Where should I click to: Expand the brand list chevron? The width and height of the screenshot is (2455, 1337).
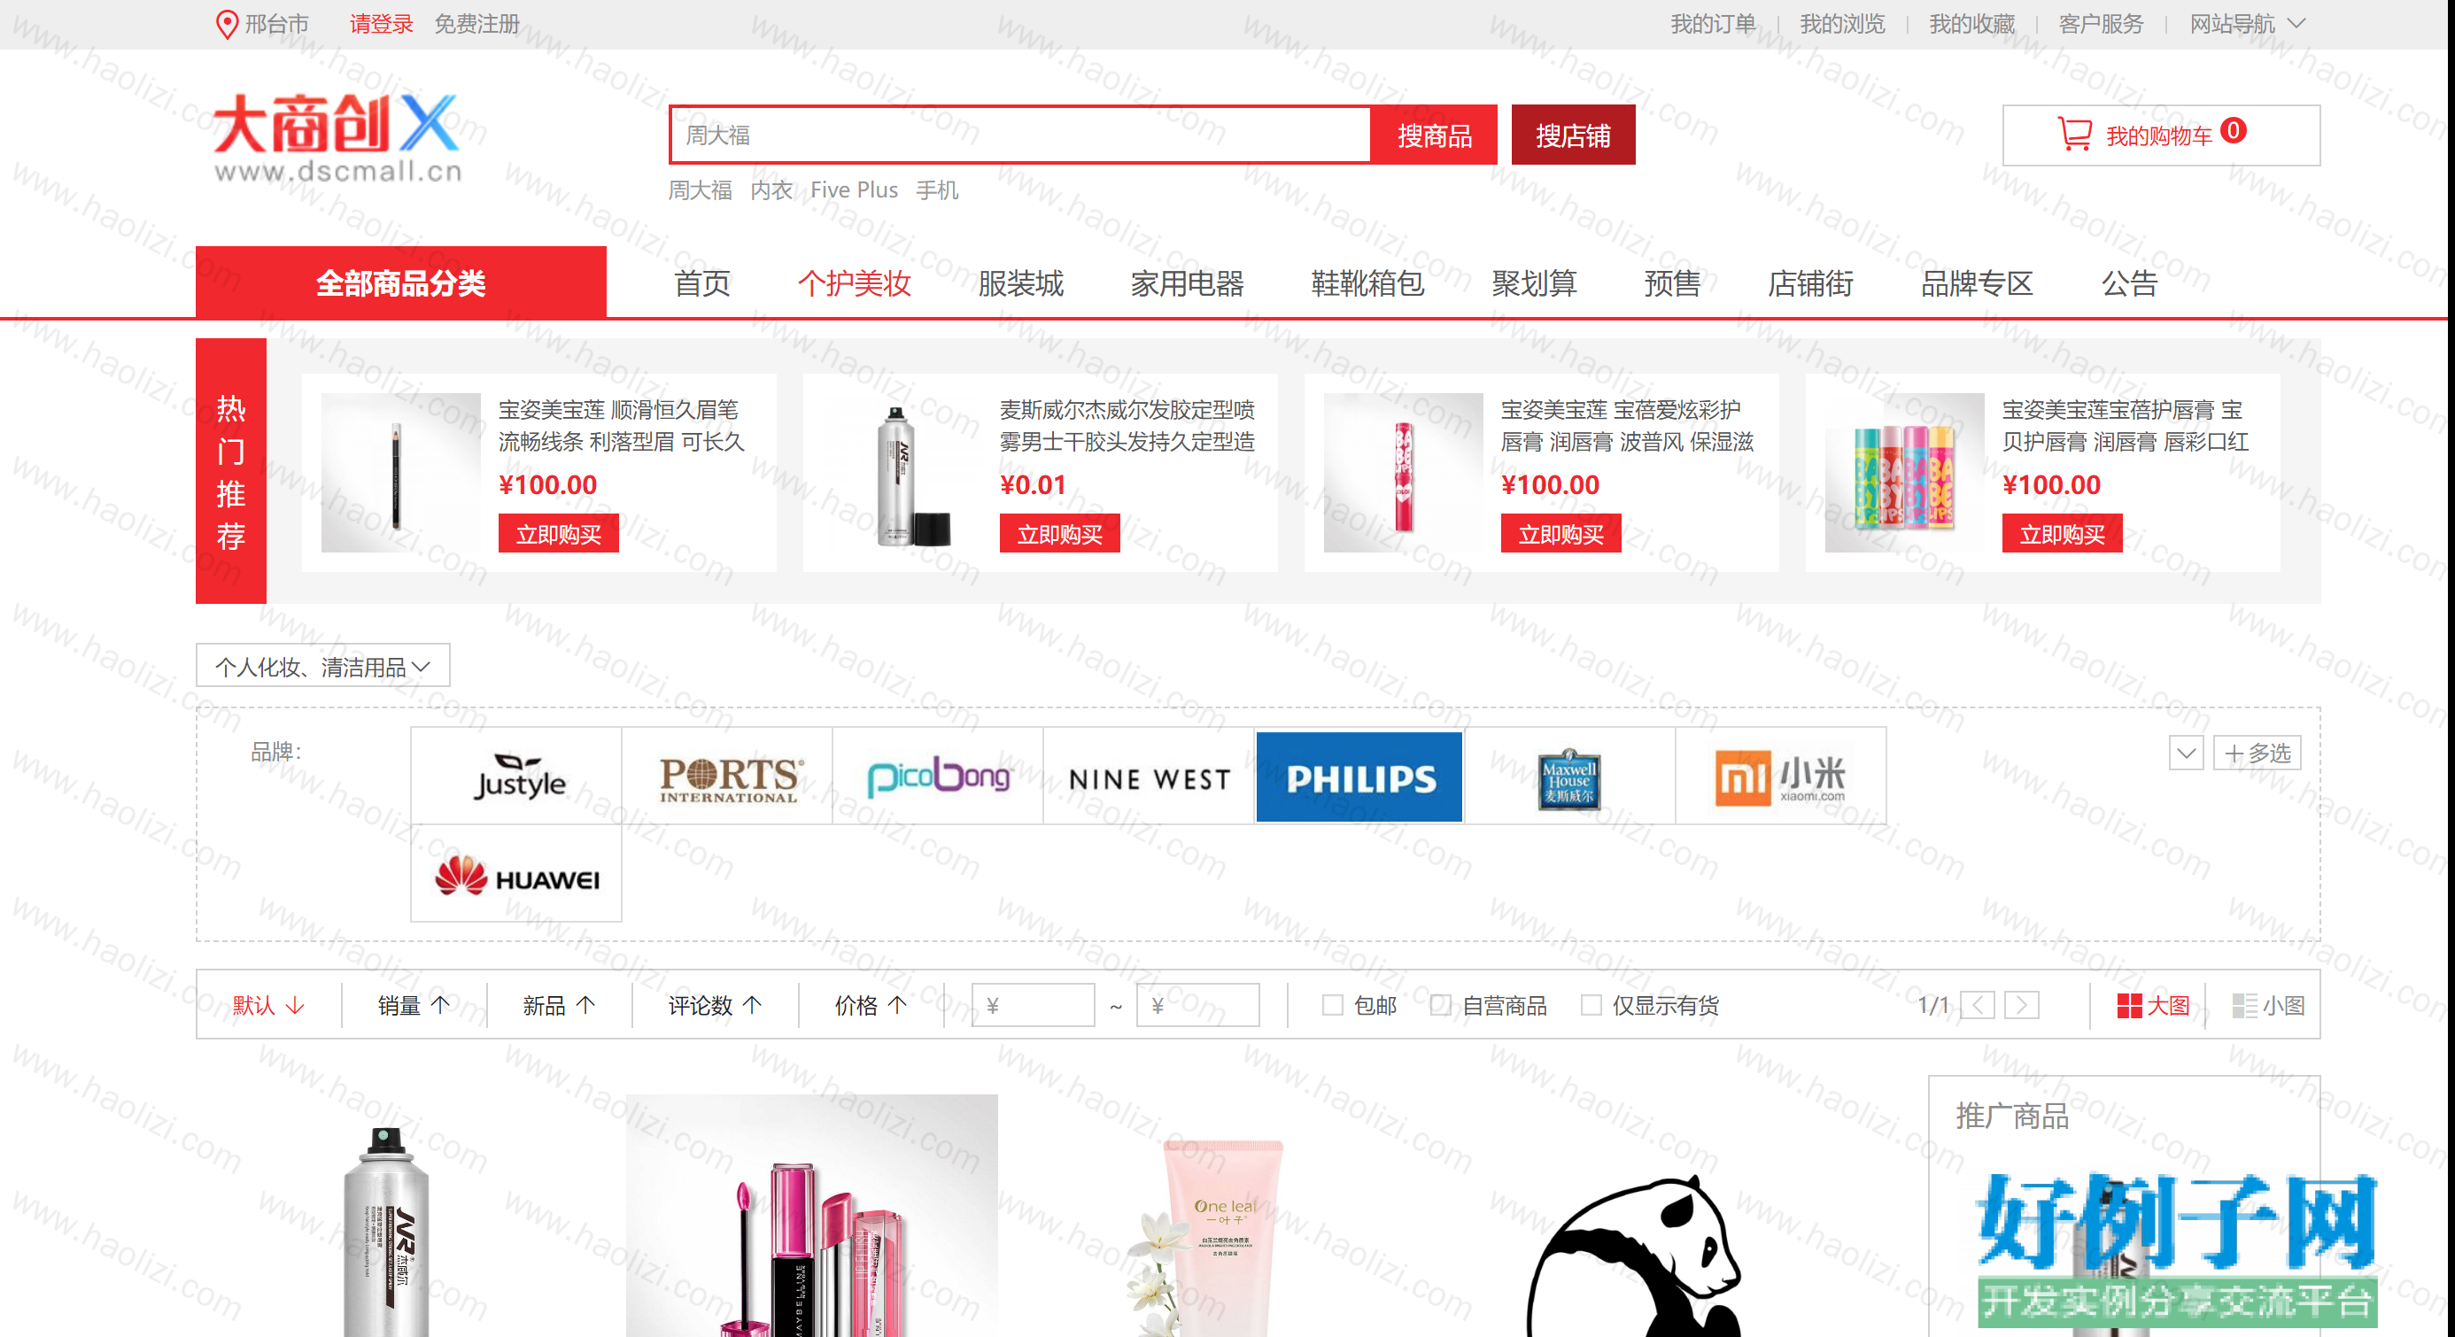pyautogui.click(x=2187, y=753)
